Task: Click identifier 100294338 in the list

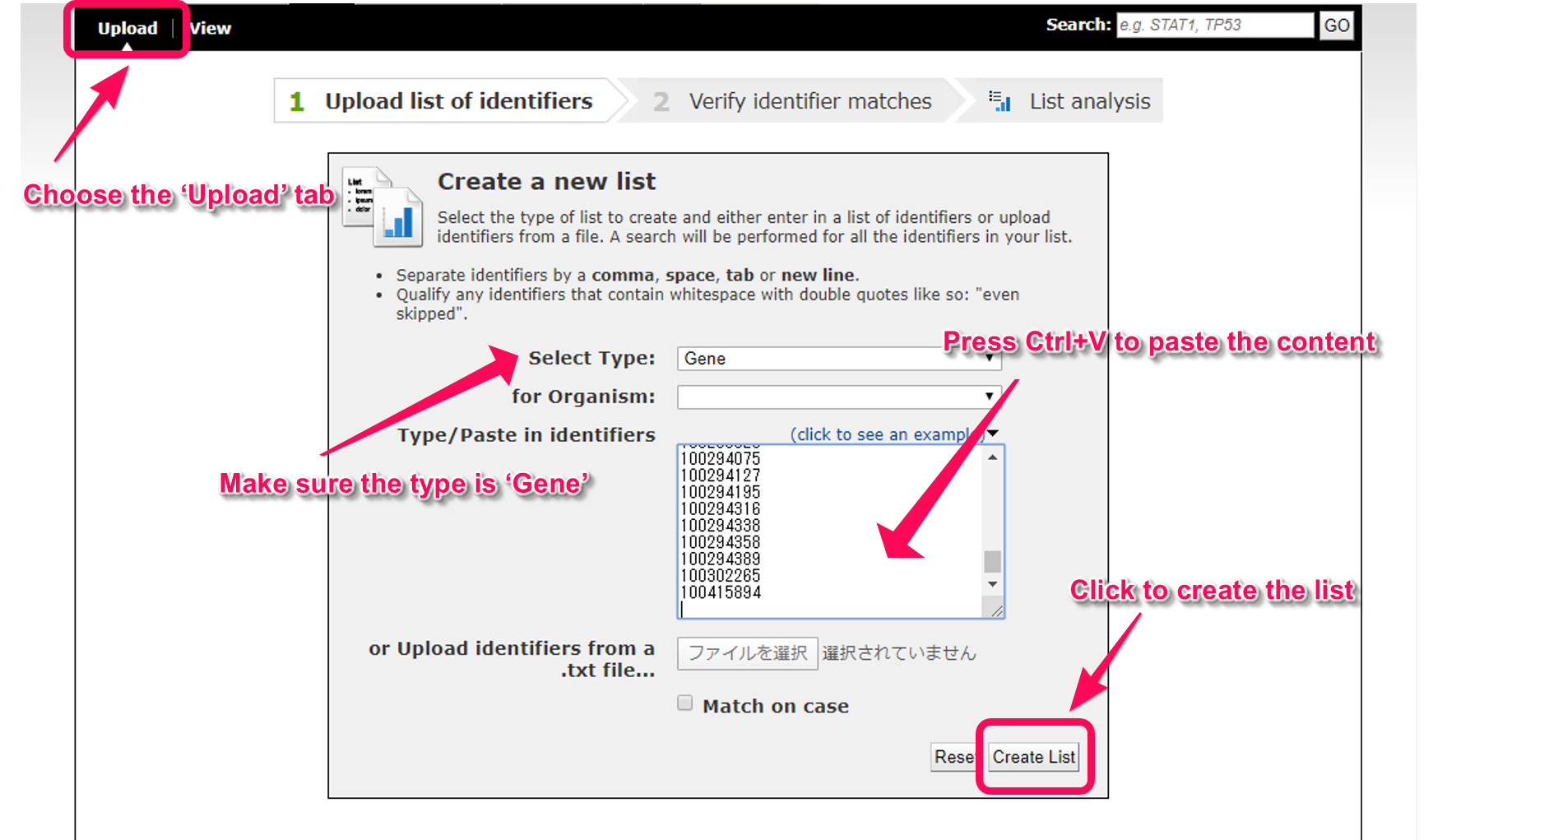Action: [x=721, y=526]
